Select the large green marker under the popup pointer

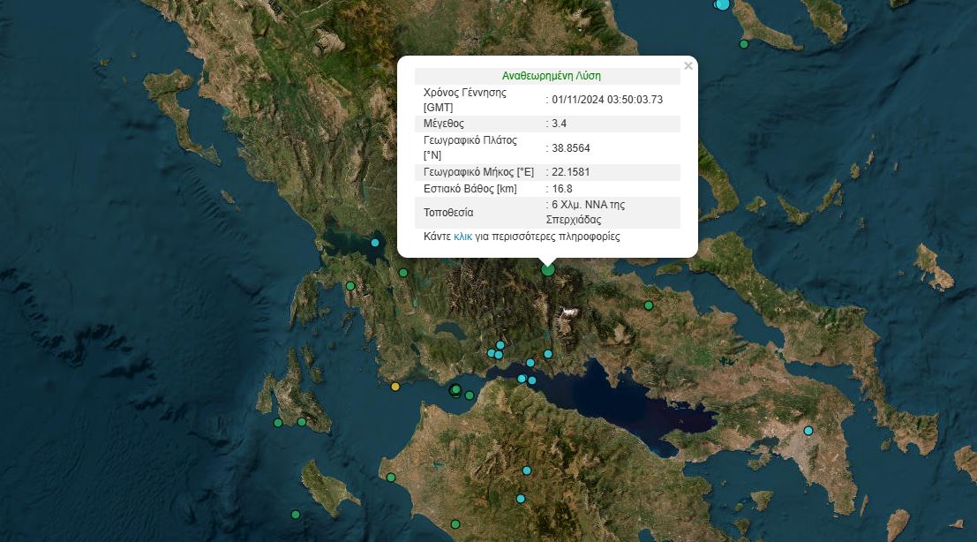click(548, 269)
